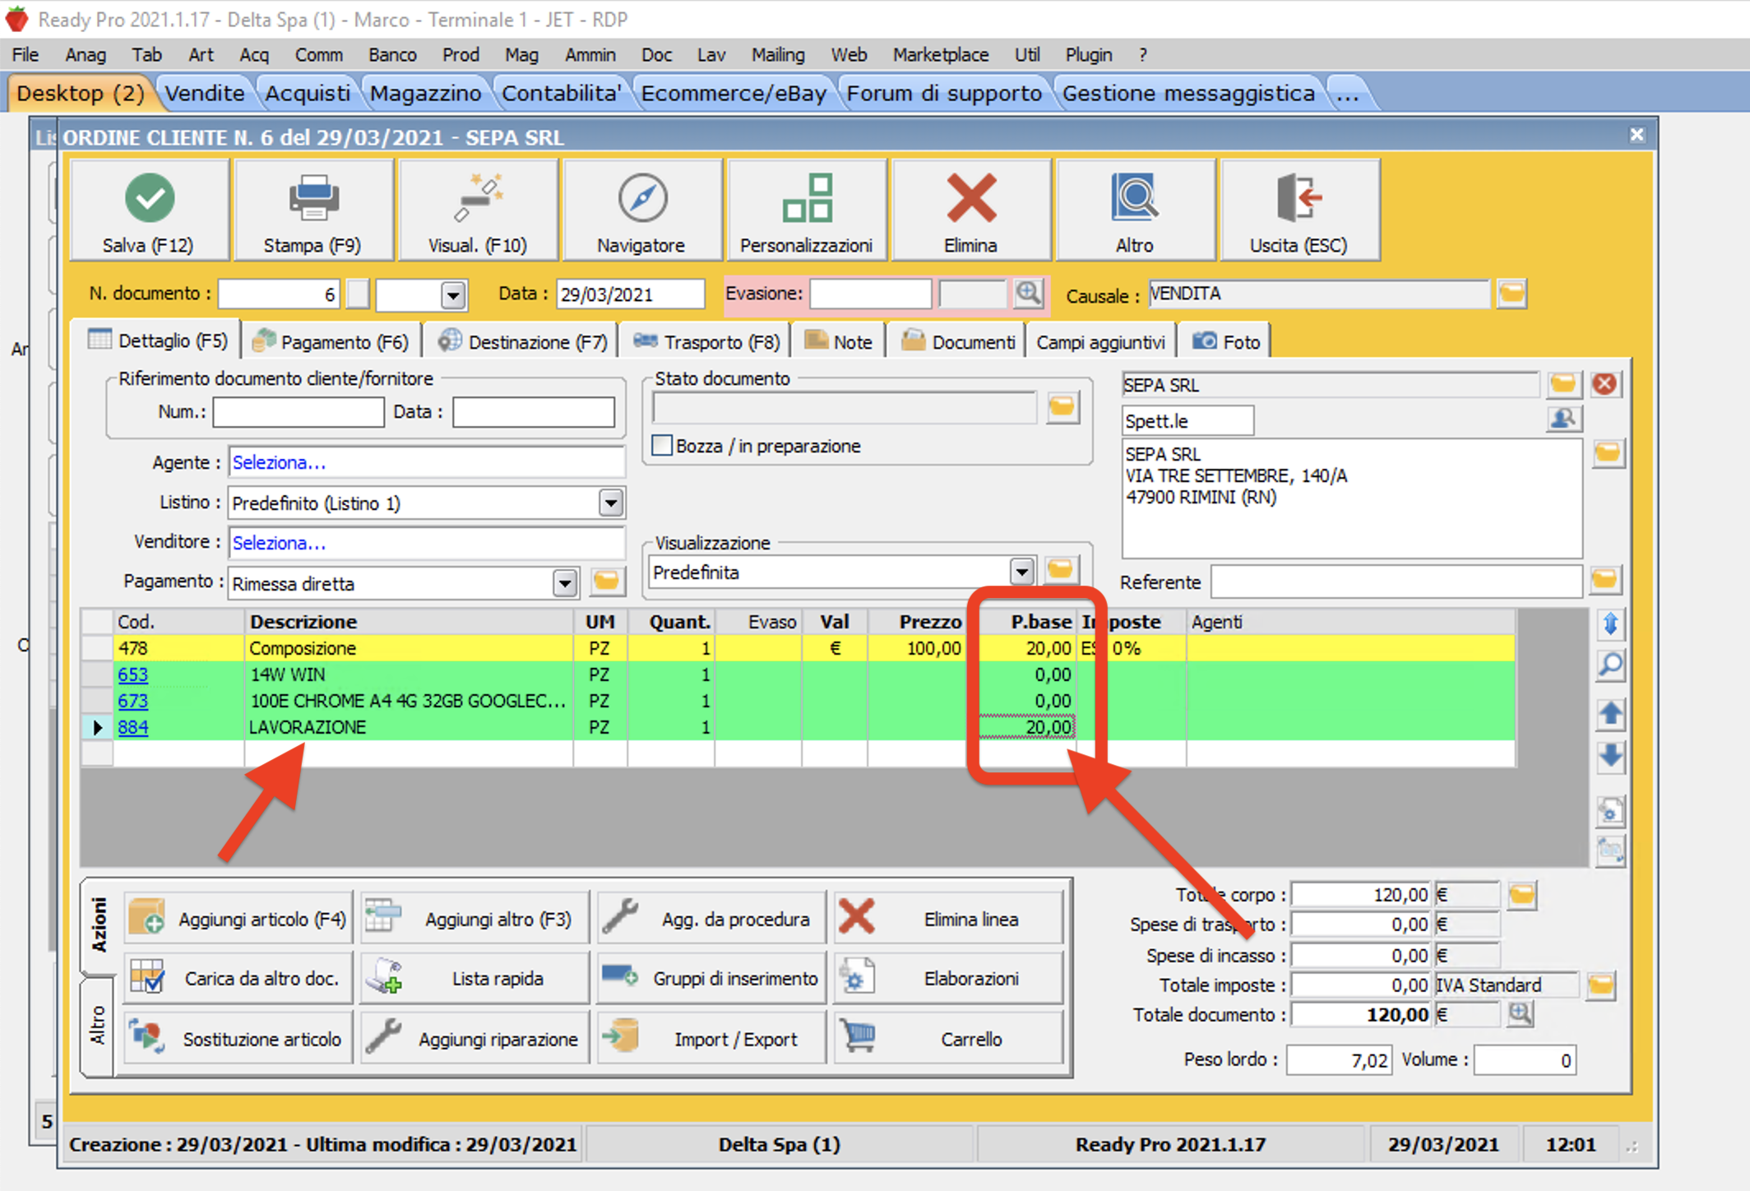This screenshot has height=1191, width=1750.
Task: Open Totale corpo folder icon
Action: pos(1521,895)
